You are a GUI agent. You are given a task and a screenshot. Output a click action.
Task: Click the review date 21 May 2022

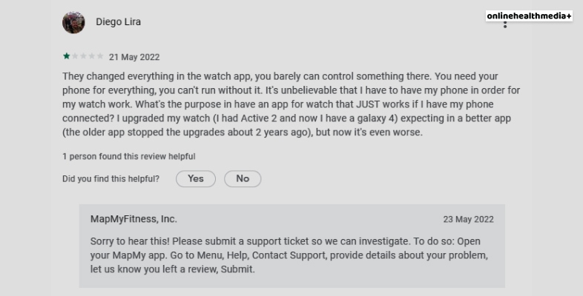134,57
